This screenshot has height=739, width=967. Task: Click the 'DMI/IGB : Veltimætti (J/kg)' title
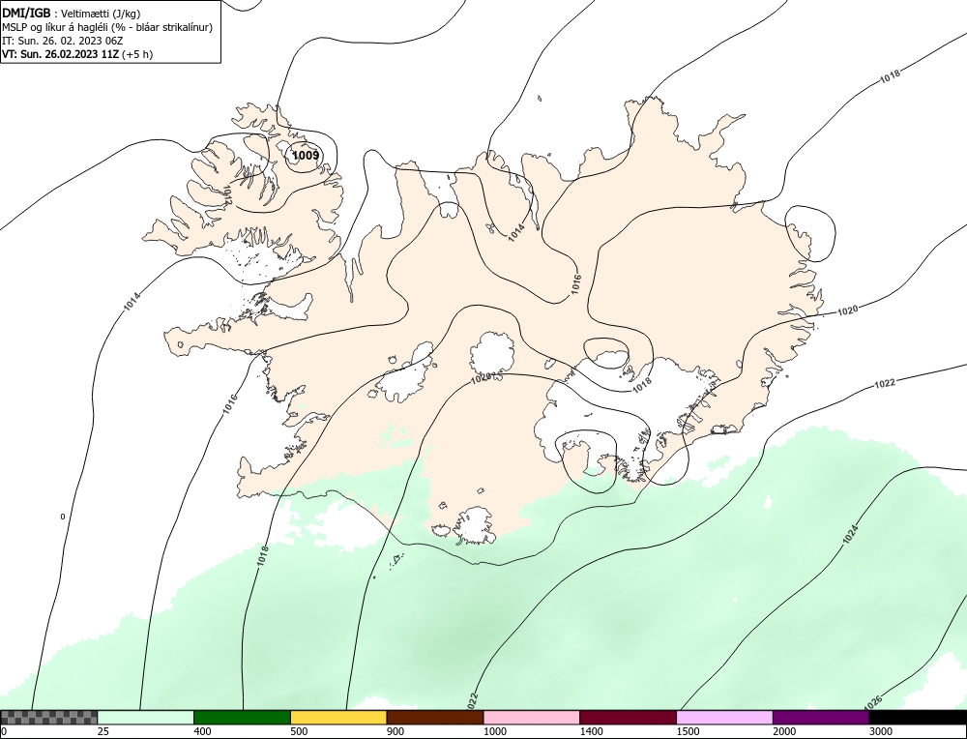71,14
